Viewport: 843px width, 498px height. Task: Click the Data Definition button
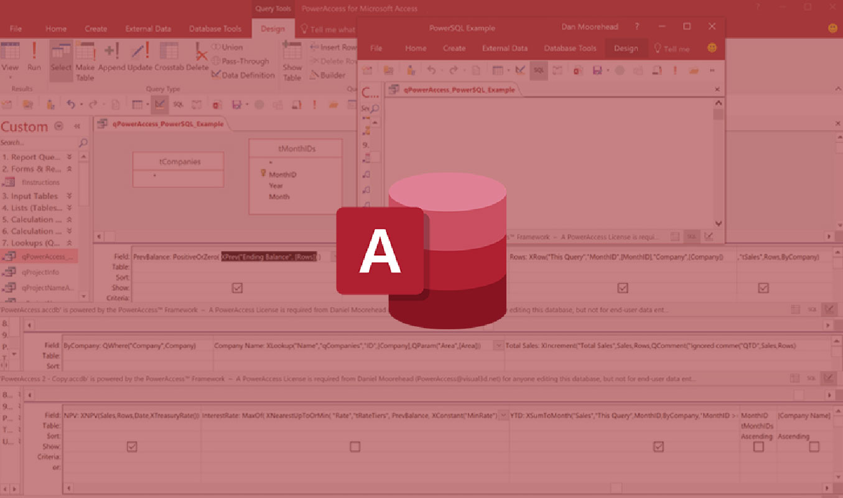(x=243, y=75)
